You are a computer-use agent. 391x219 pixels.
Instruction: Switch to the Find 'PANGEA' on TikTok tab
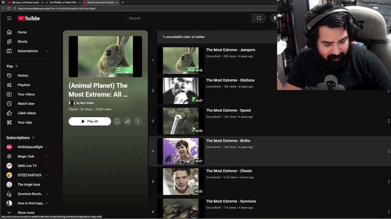coord(63,2)
